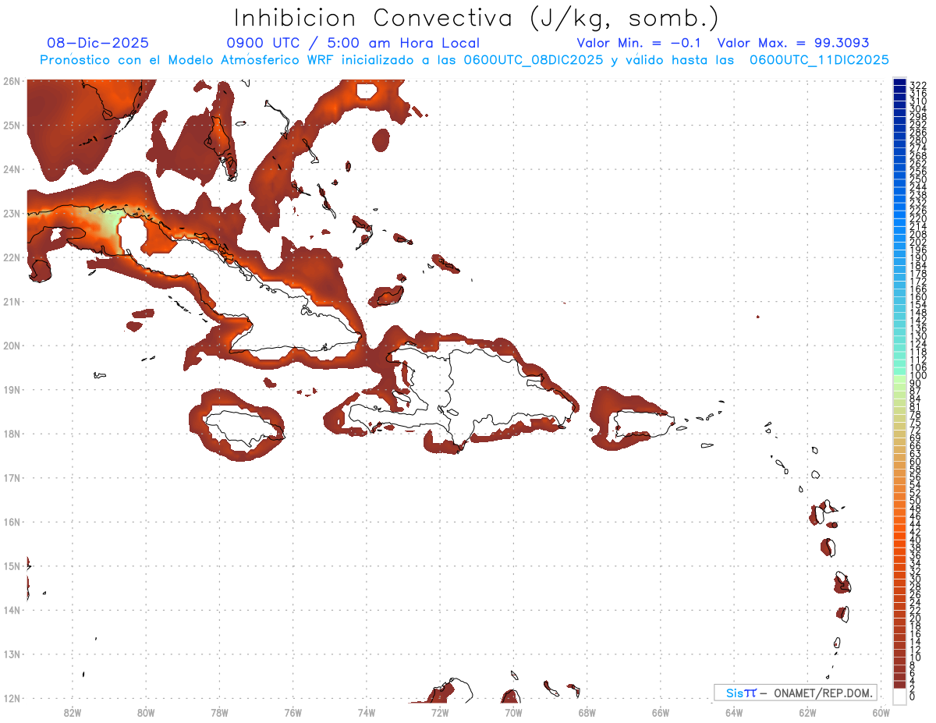The image size is (936, 723).
Task: Click the longitude label "70W"
Action: coord(513,712)
